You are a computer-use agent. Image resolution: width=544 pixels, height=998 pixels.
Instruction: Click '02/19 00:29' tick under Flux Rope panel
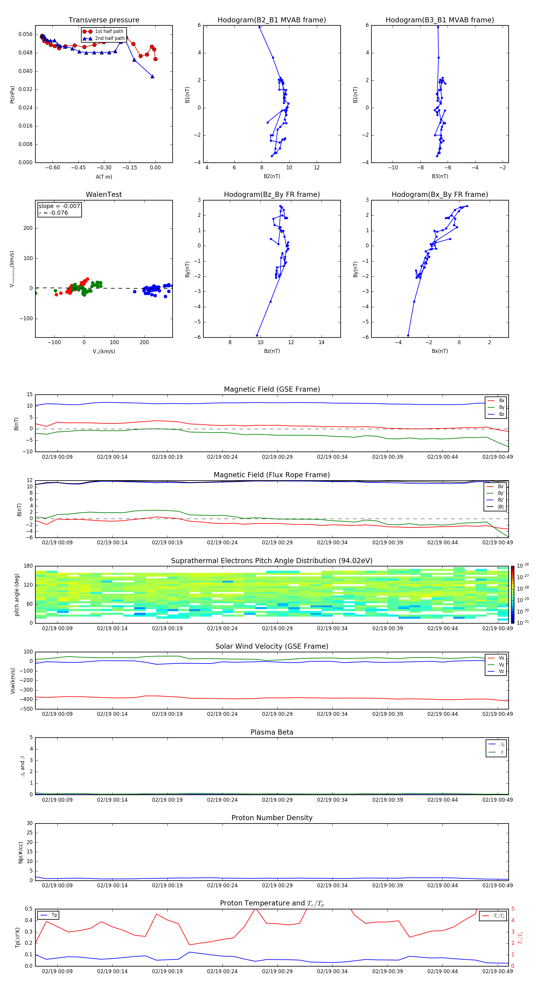pos(277,543)
